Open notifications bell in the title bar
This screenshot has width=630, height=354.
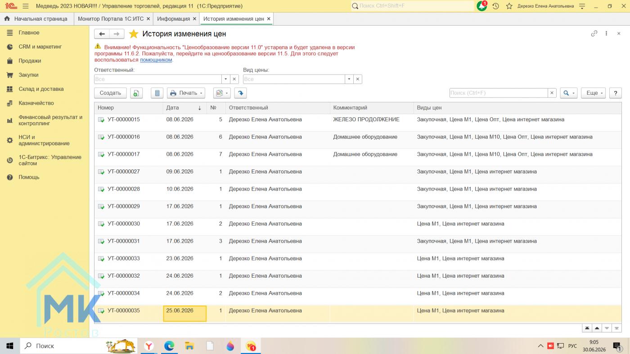click(482, 6)
